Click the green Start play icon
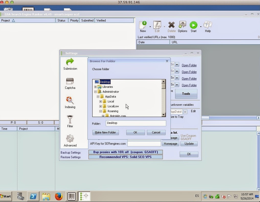260x202 pixels. (x=194, y=25)
